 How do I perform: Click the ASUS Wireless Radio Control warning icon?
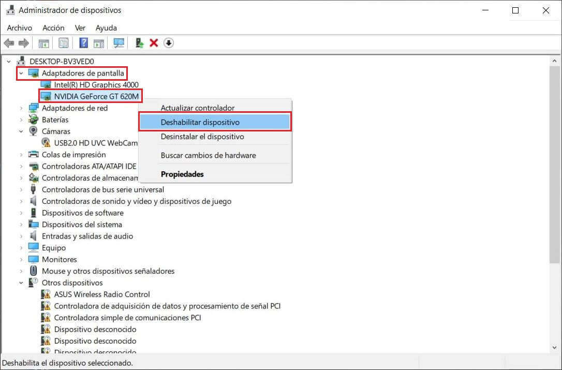point(46,294)
